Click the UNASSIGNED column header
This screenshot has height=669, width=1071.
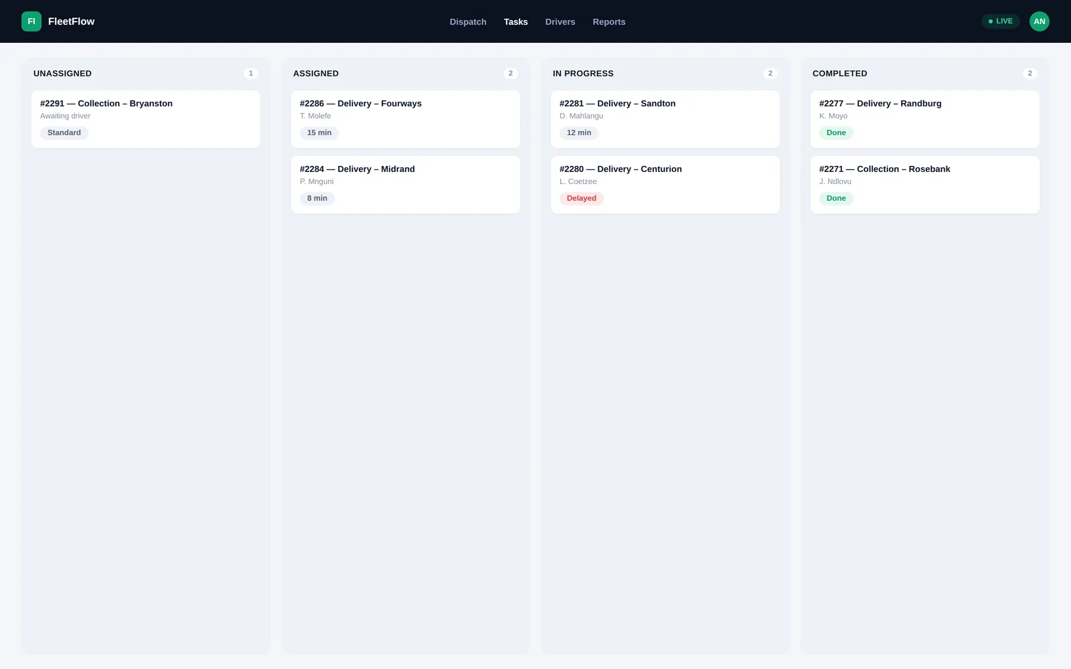[62, 74]
